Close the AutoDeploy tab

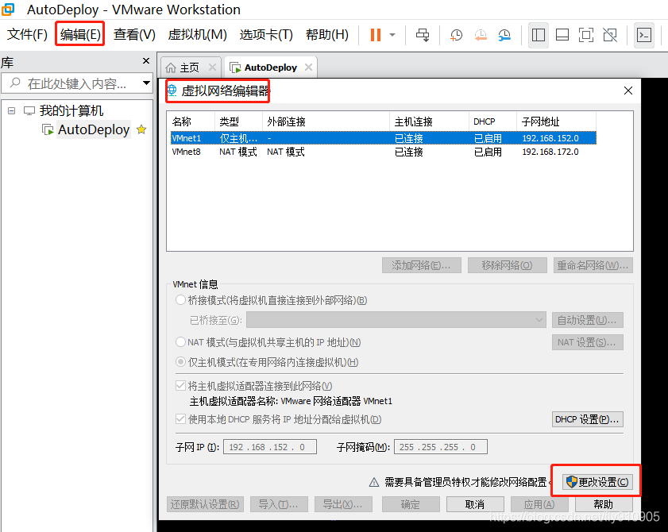(x=308, y=67)
